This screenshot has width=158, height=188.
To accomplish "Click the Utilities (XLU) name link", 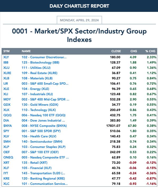I will (36, 68).
